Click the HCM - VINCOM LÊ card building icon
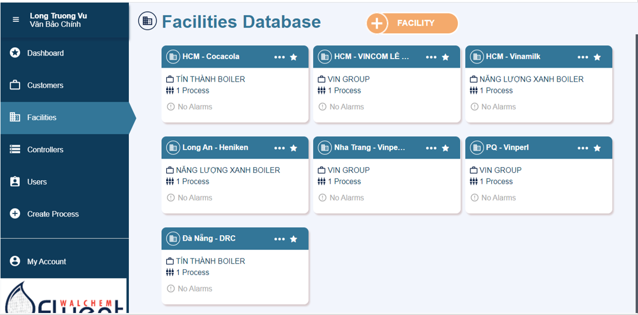 (x=325, y=57)
